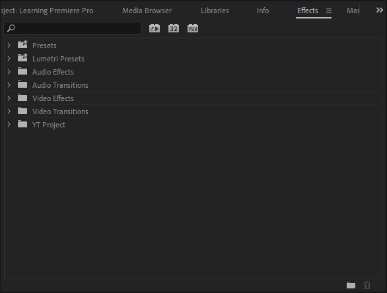Click the magnifier icon in search box

click(11, 28)
